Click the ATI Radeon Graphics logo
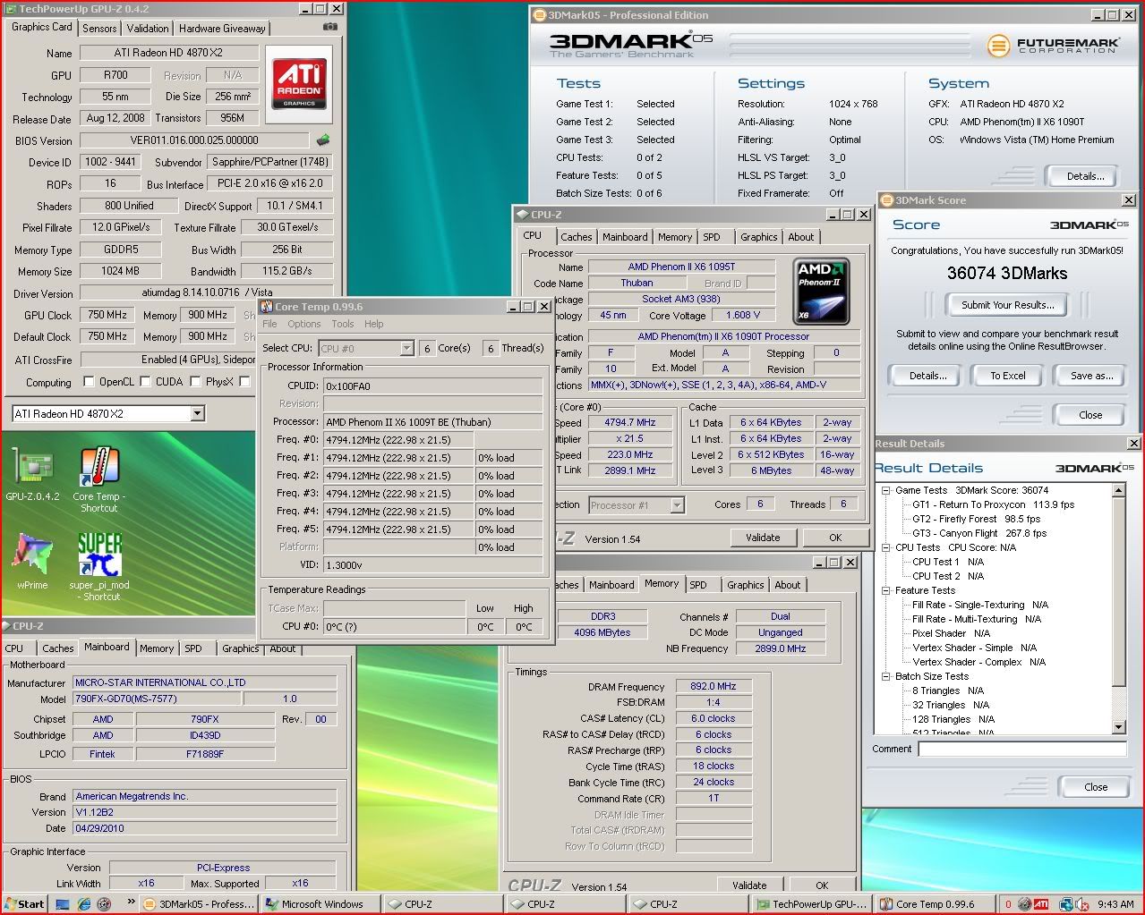The width and height of the screenshot is (1145, 915). 299,85
